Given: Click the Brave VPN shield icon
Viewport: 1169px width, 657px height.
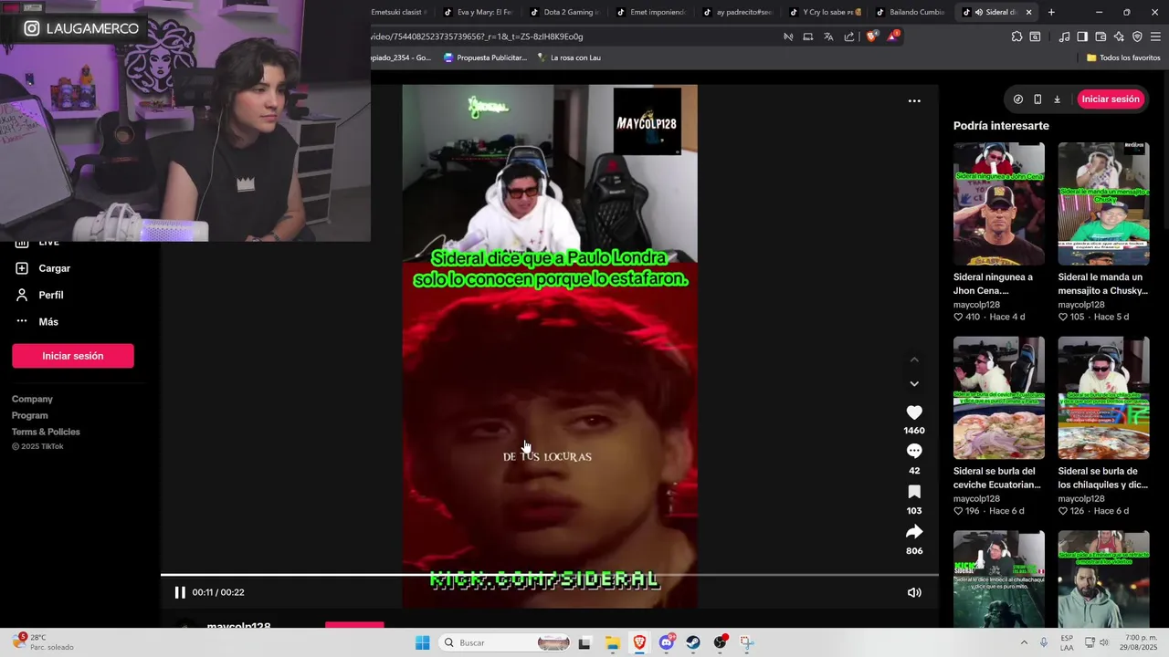Looking at the screenshot, I should 1137,36.
